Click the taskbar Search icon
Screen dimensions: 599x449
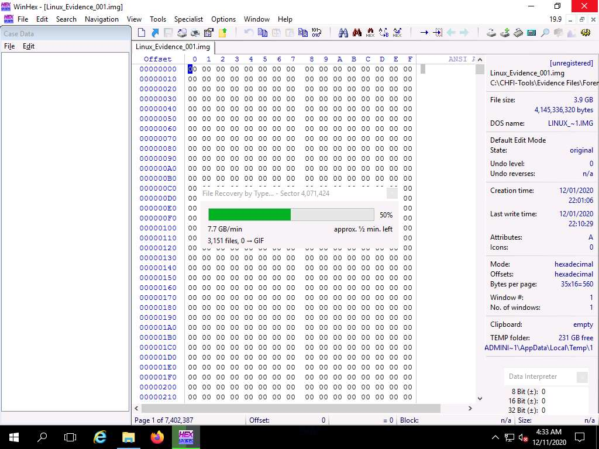click(x=42, y=437)
